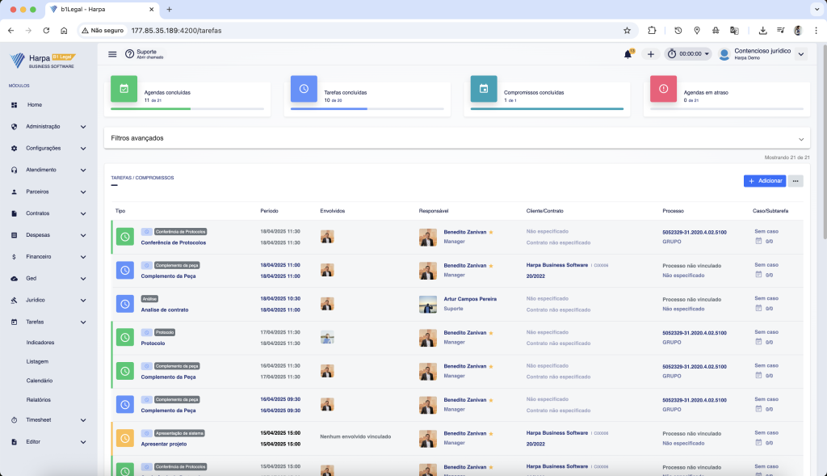
Task: Click blue clock icon of Analise de contrato row
Action: pos(125,303)
